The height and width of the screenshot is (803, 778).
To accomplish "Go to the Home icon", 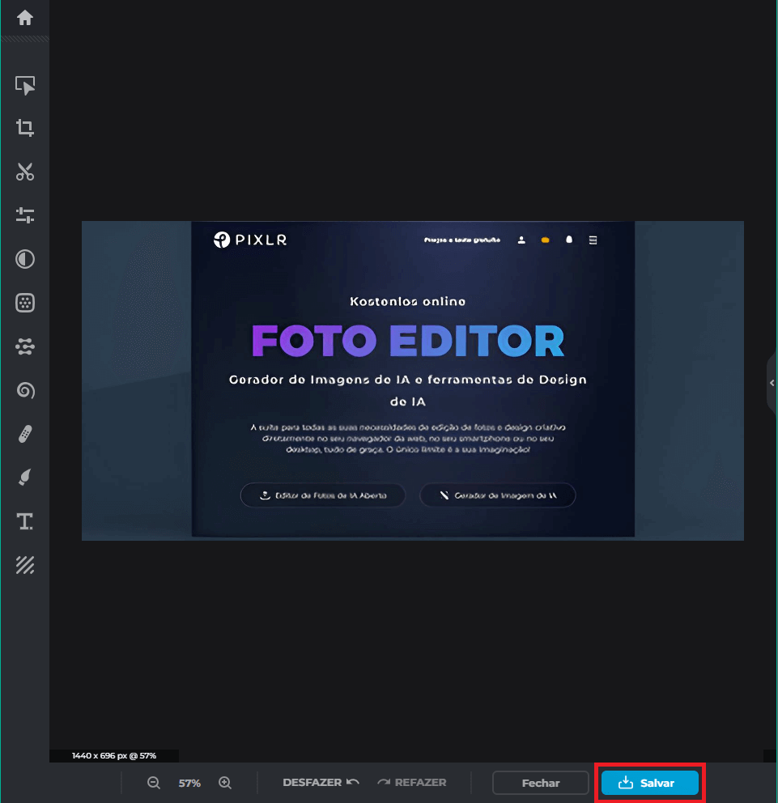I will (24, 19).
